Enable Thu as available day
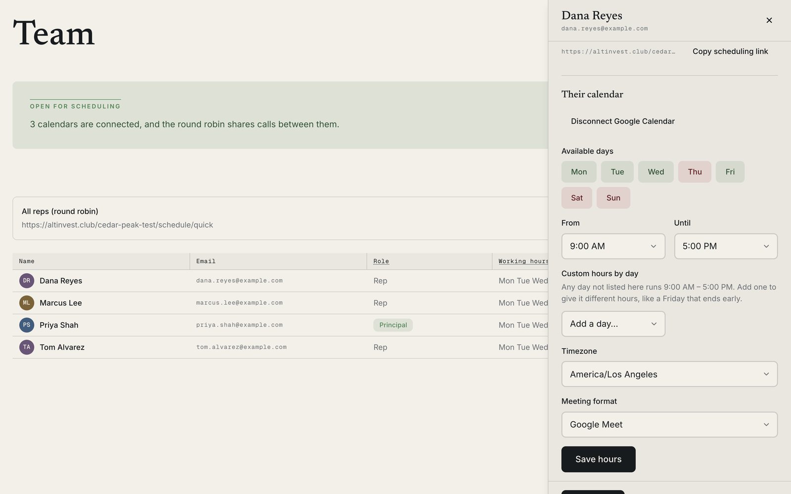The width and height of the screenshot is (791, 494). coord(695,172)
